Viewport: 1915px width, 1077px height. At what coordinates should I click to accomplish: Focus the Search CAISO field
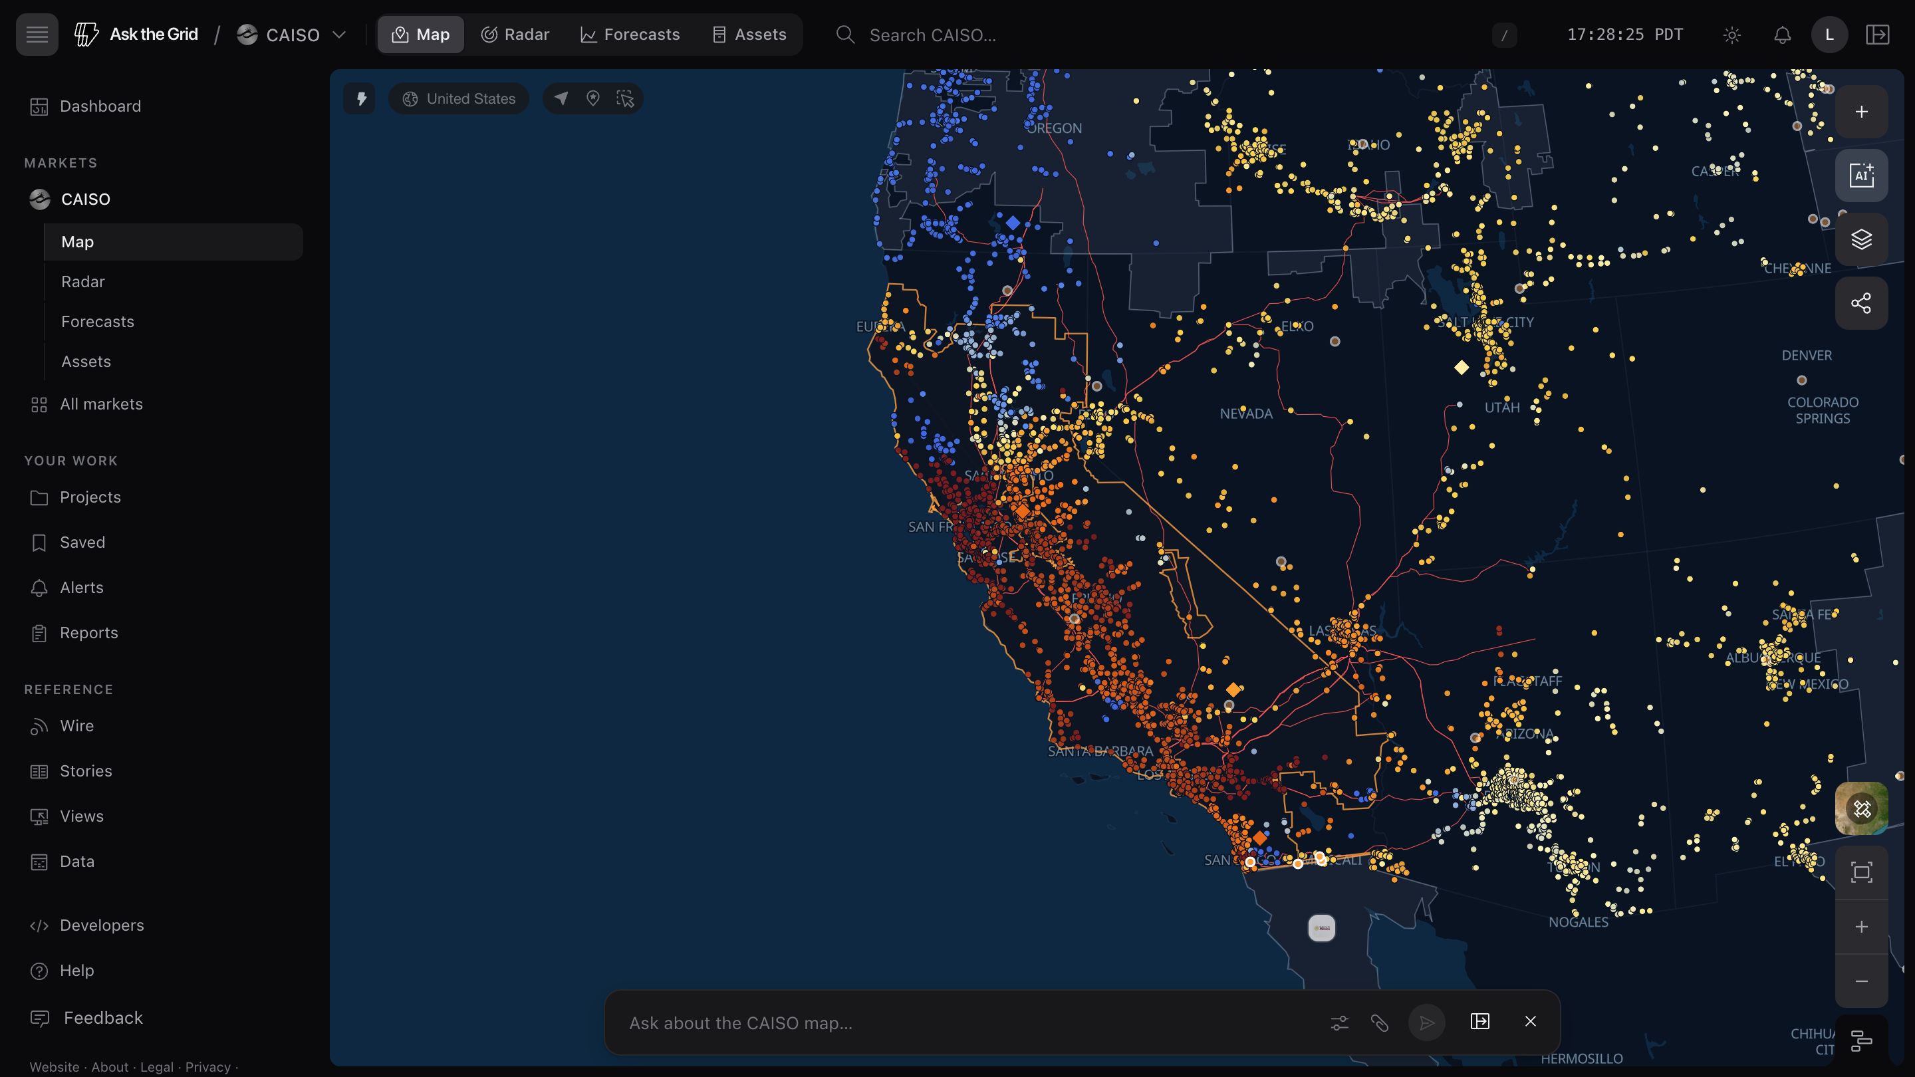[1174, 34]
